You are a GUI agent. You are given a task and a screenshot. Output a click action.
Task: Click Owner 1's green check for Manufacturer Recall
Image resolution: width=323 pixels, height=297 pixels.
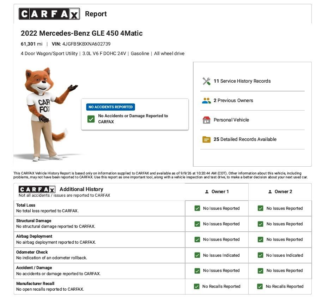click(x=196, y=286)
